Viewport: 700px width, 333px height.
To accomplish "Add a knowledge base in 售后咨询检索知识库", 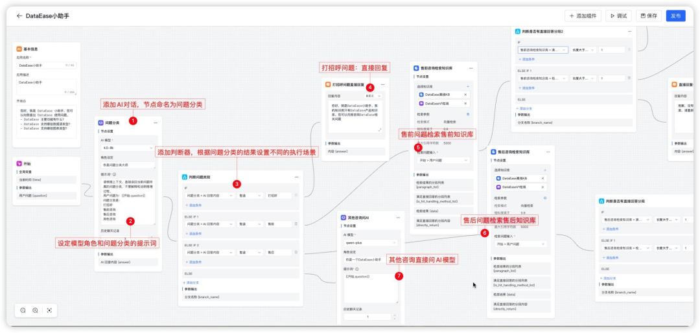I will click(544, 170).
